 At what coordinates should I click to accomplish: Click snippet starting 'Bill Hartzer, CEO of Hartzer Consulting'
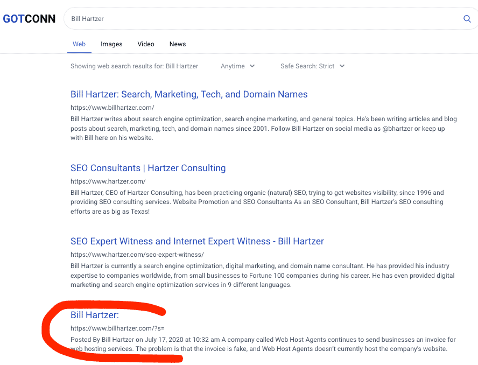pyautogui.click(x=257, y=202)
